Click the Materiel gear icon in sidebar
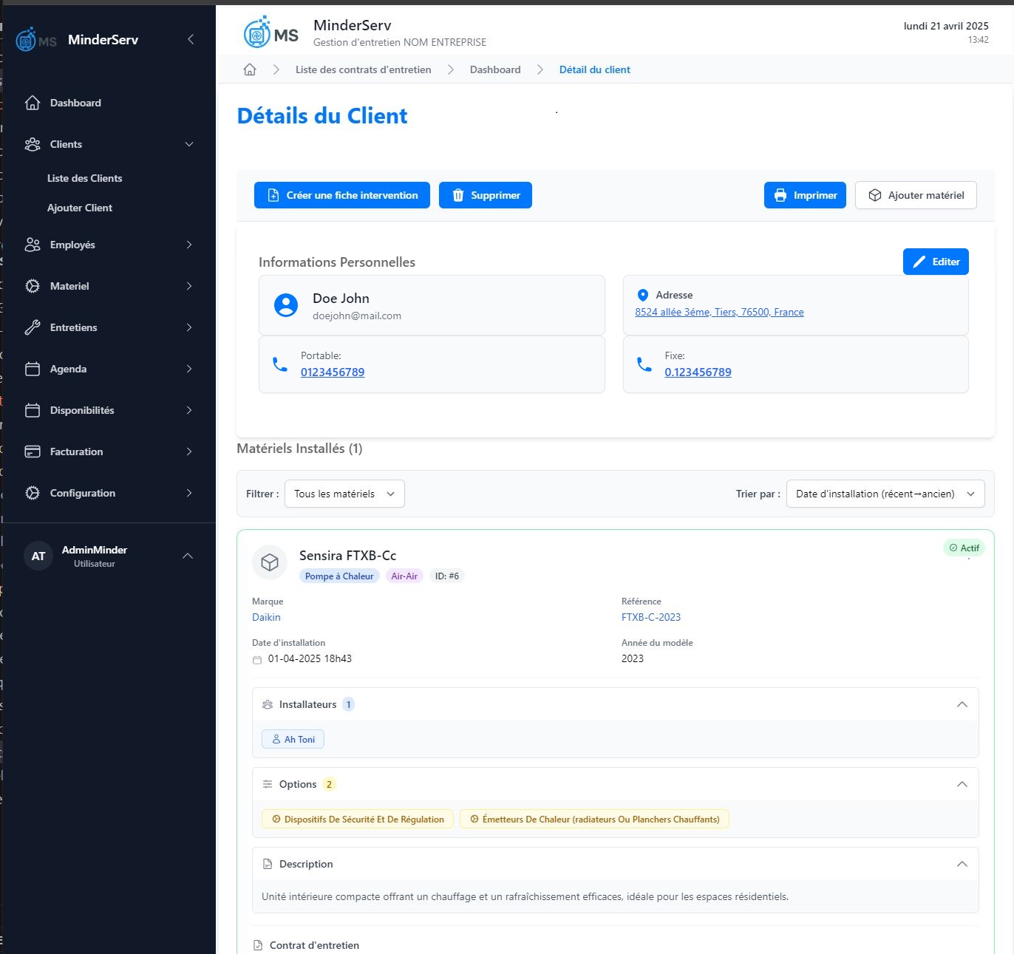This screenshot has height=954, width=1014. point(33,286)
